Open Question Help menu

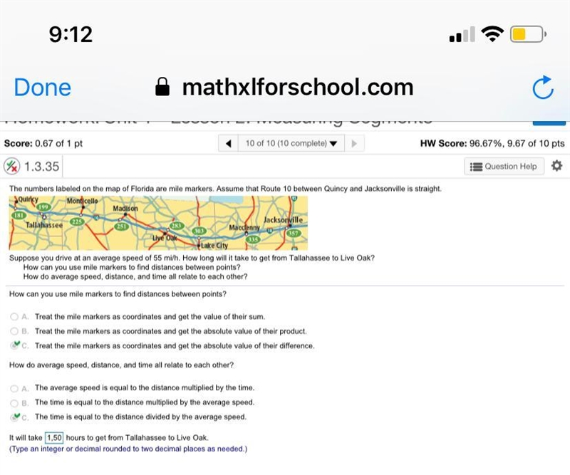pos(504,166)
